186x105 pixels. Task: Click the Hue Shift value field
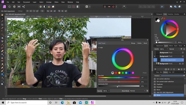(x=144, y=78)
